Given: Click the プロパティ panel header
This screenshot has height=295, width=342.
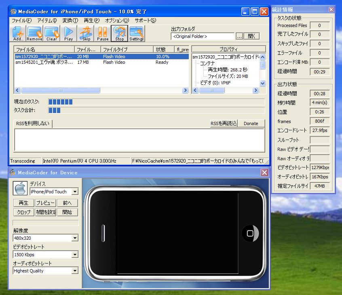Looking at the screenshot, I should coord(228,49).
